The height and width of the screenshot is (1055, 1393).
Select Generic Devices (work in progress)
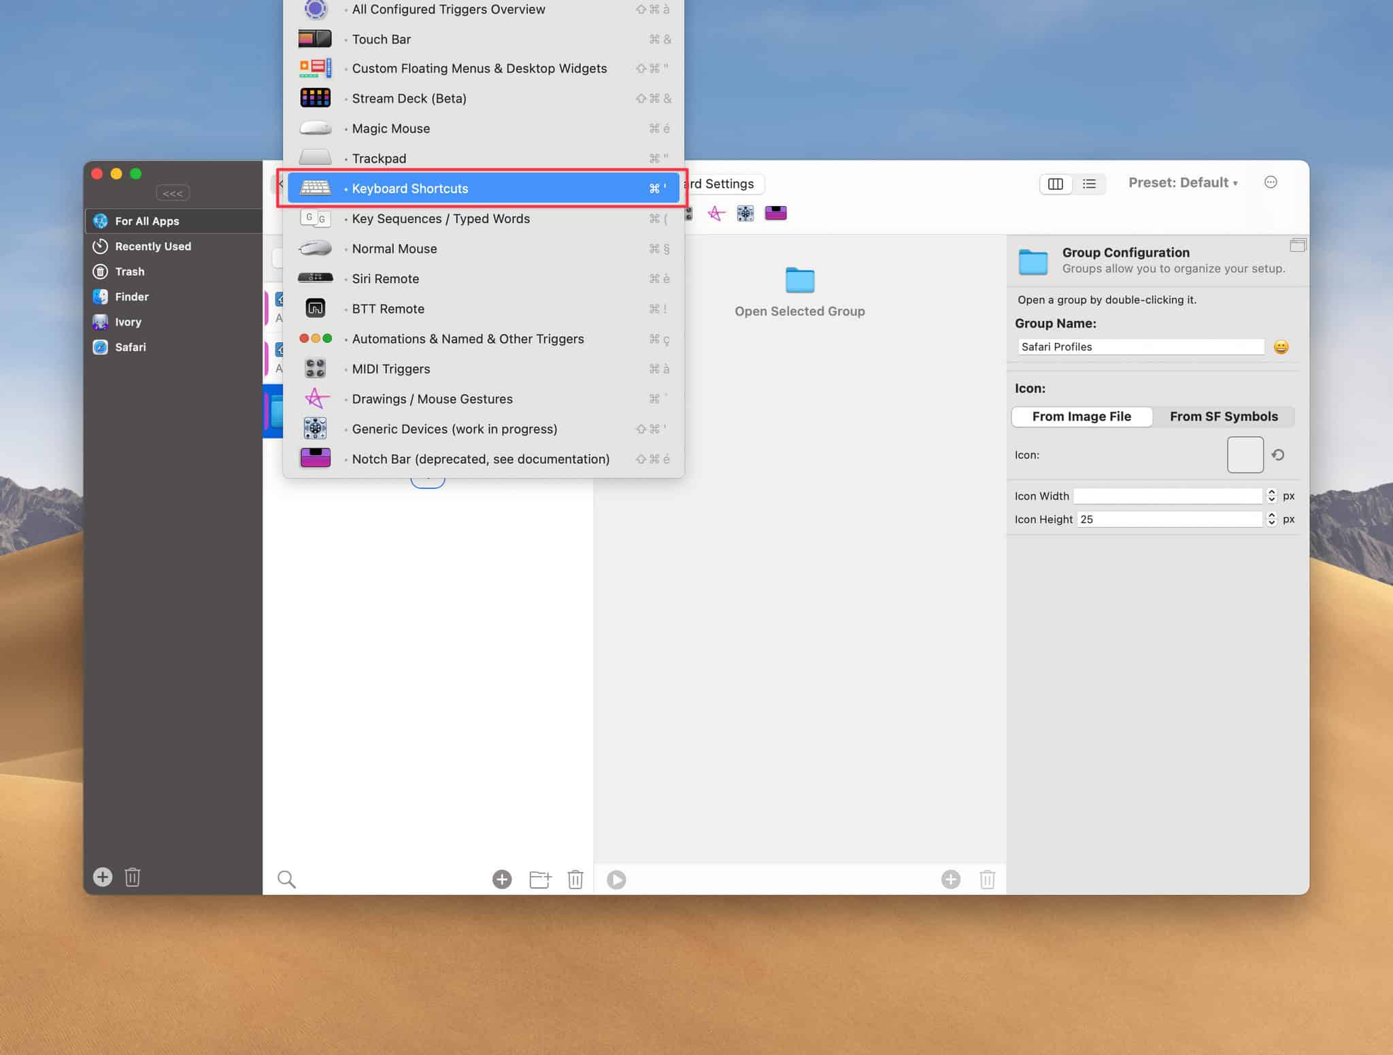point(484,429)
